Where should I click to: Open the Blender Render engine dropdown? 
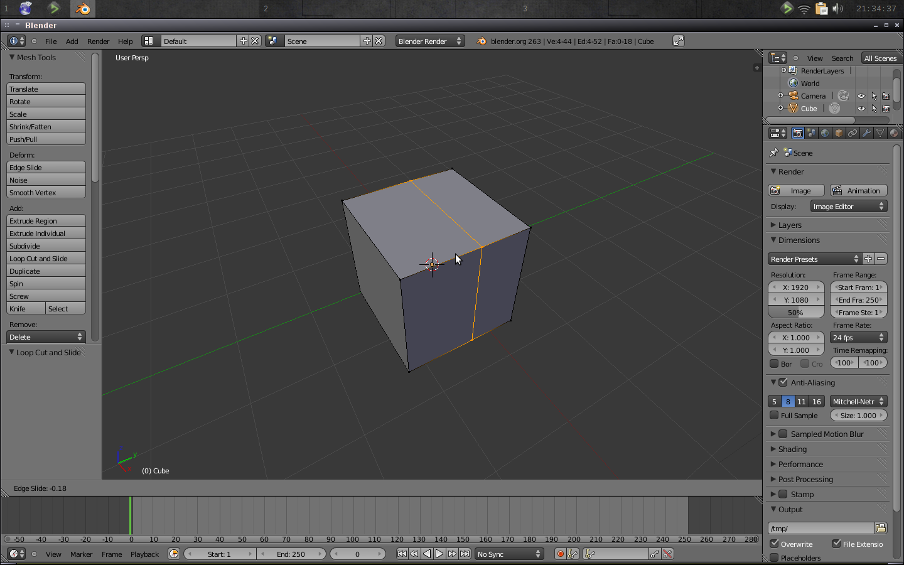(430, 41)
